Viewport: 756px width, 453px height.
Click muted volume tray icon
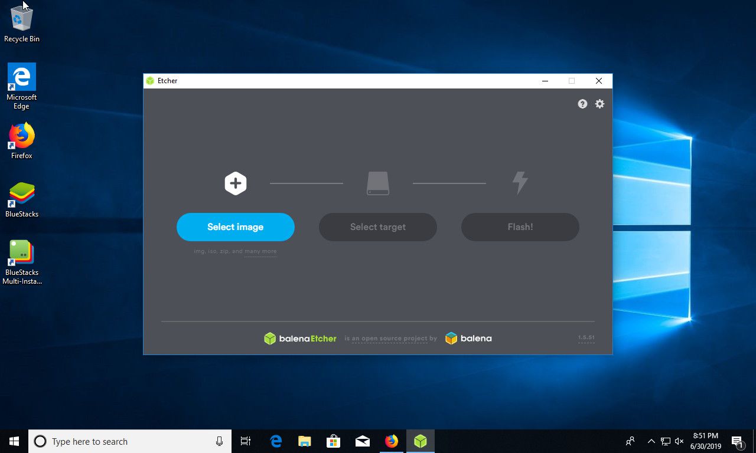click(679, 441)
